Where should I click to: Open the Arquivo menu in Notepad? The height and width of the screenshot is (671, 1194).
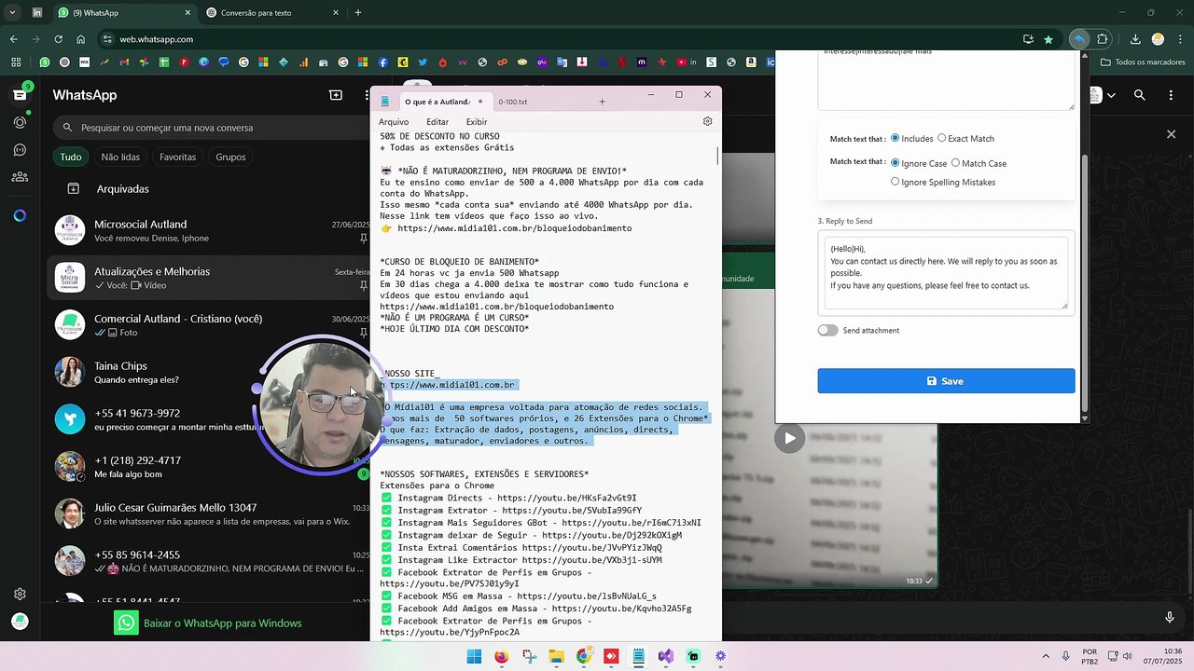tap(394, 122)
